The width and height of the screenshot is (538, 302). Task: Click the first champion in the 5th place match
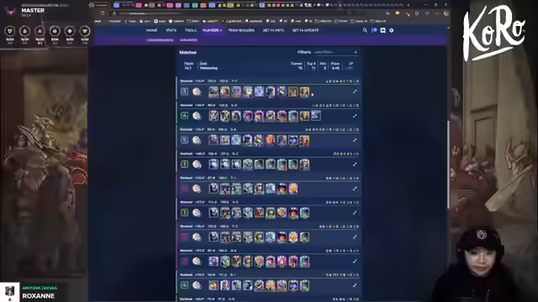[x=214, y=140]
